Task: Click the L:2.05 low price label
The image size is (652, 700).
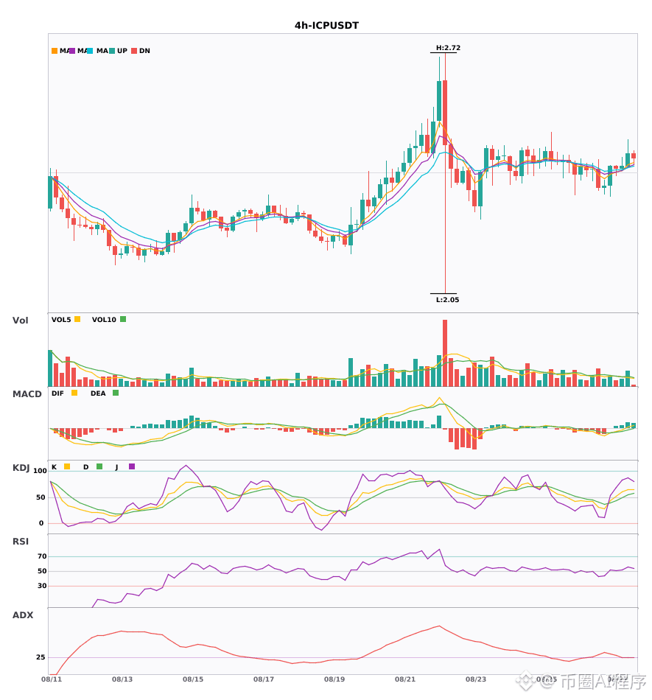Action: pyautogui.click(x=448, y=300)
